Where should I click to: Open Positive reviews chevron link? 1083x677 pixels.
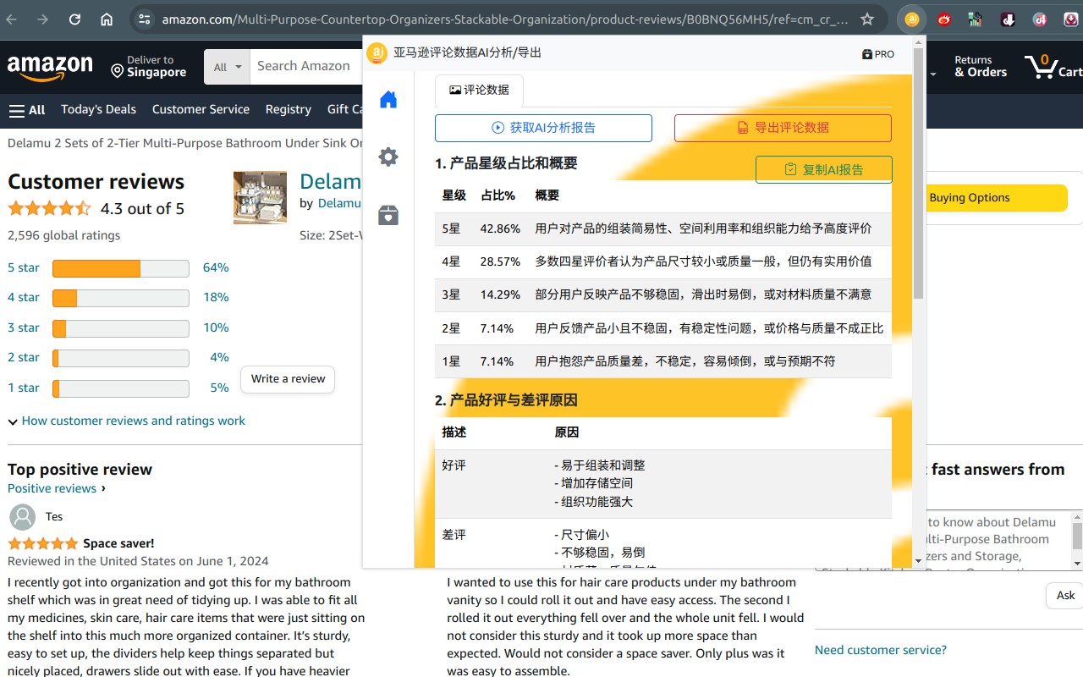pyautogui.click(x=57, y=488)
